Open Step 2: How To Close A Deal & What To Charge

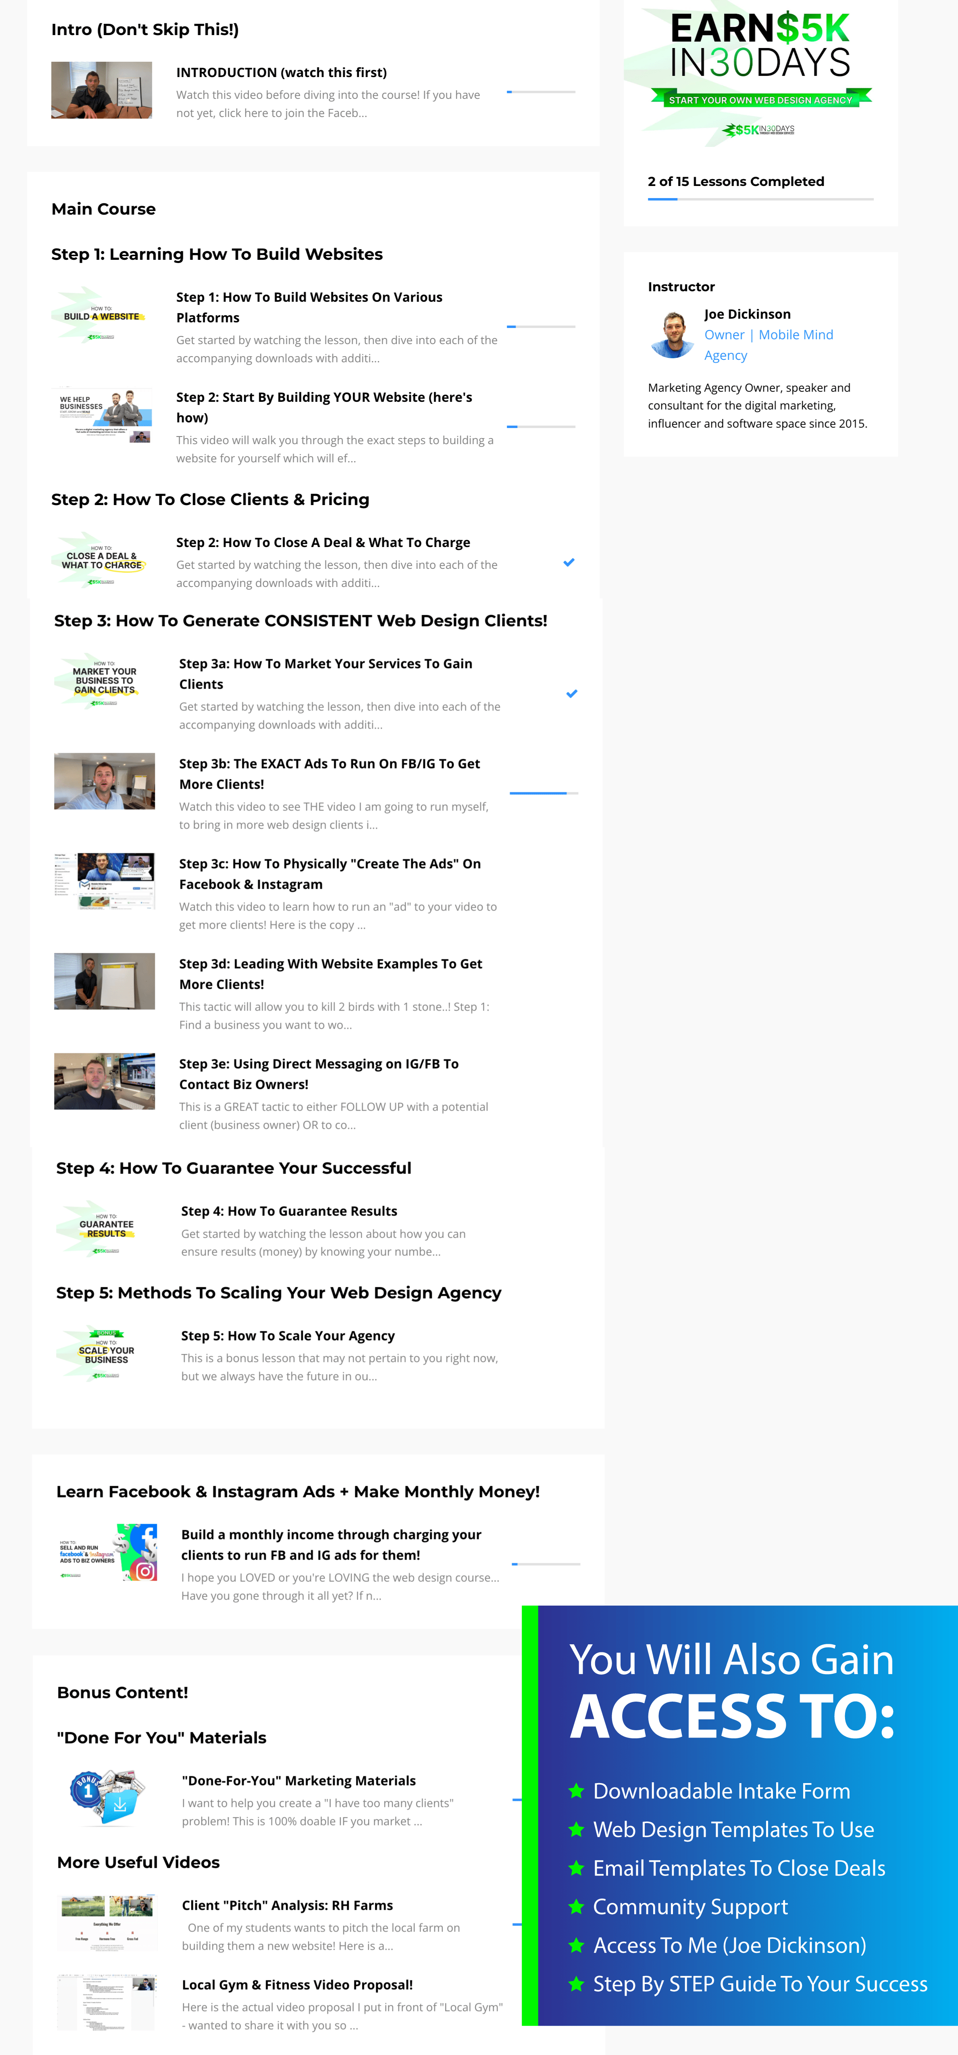tap(323, 543)
